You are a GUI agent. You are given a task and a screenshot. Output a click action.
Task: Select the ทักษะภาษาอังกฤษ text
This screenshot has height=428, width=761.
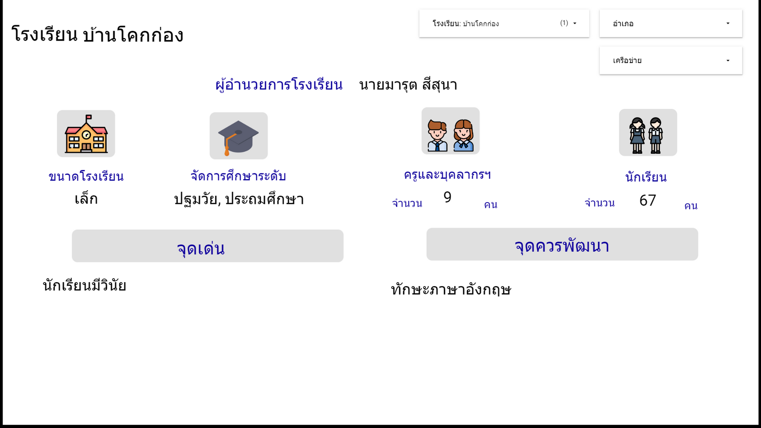coord(451,290)
